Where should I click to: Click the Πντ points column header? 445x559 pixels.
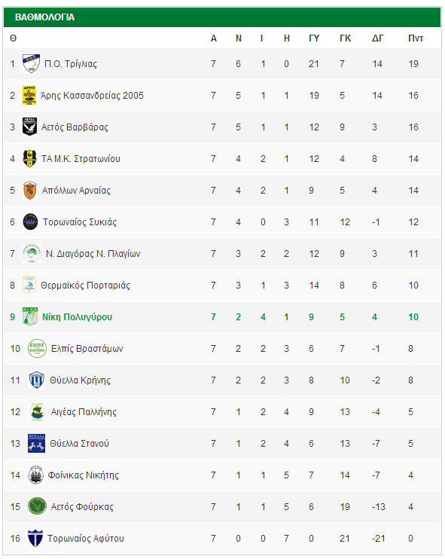click(416, 38)
